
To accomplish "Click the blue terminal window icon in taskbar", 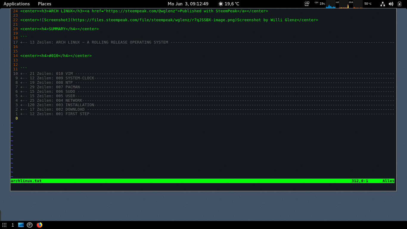I will [x=21, y=225].
